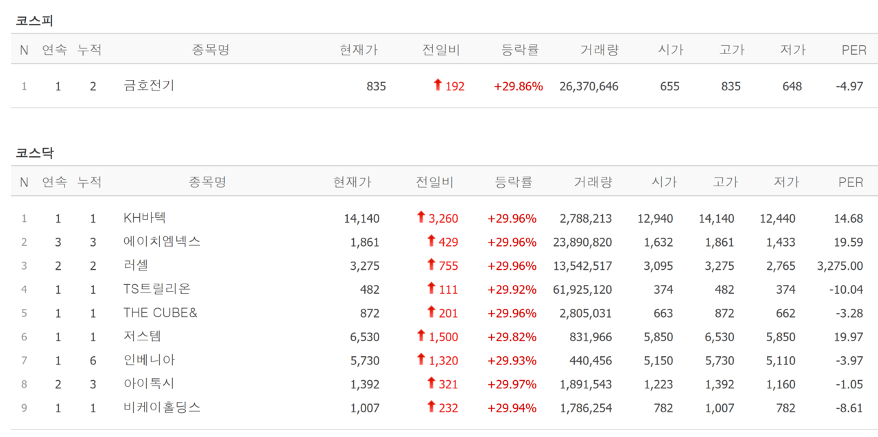Click the red up arrow beside 429
This screenshot has height=437, width=878.
coord(431,240)
